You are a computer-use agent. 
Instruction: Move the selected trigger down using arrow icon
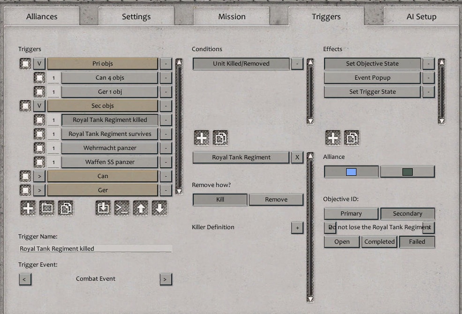tap(160, 208)
